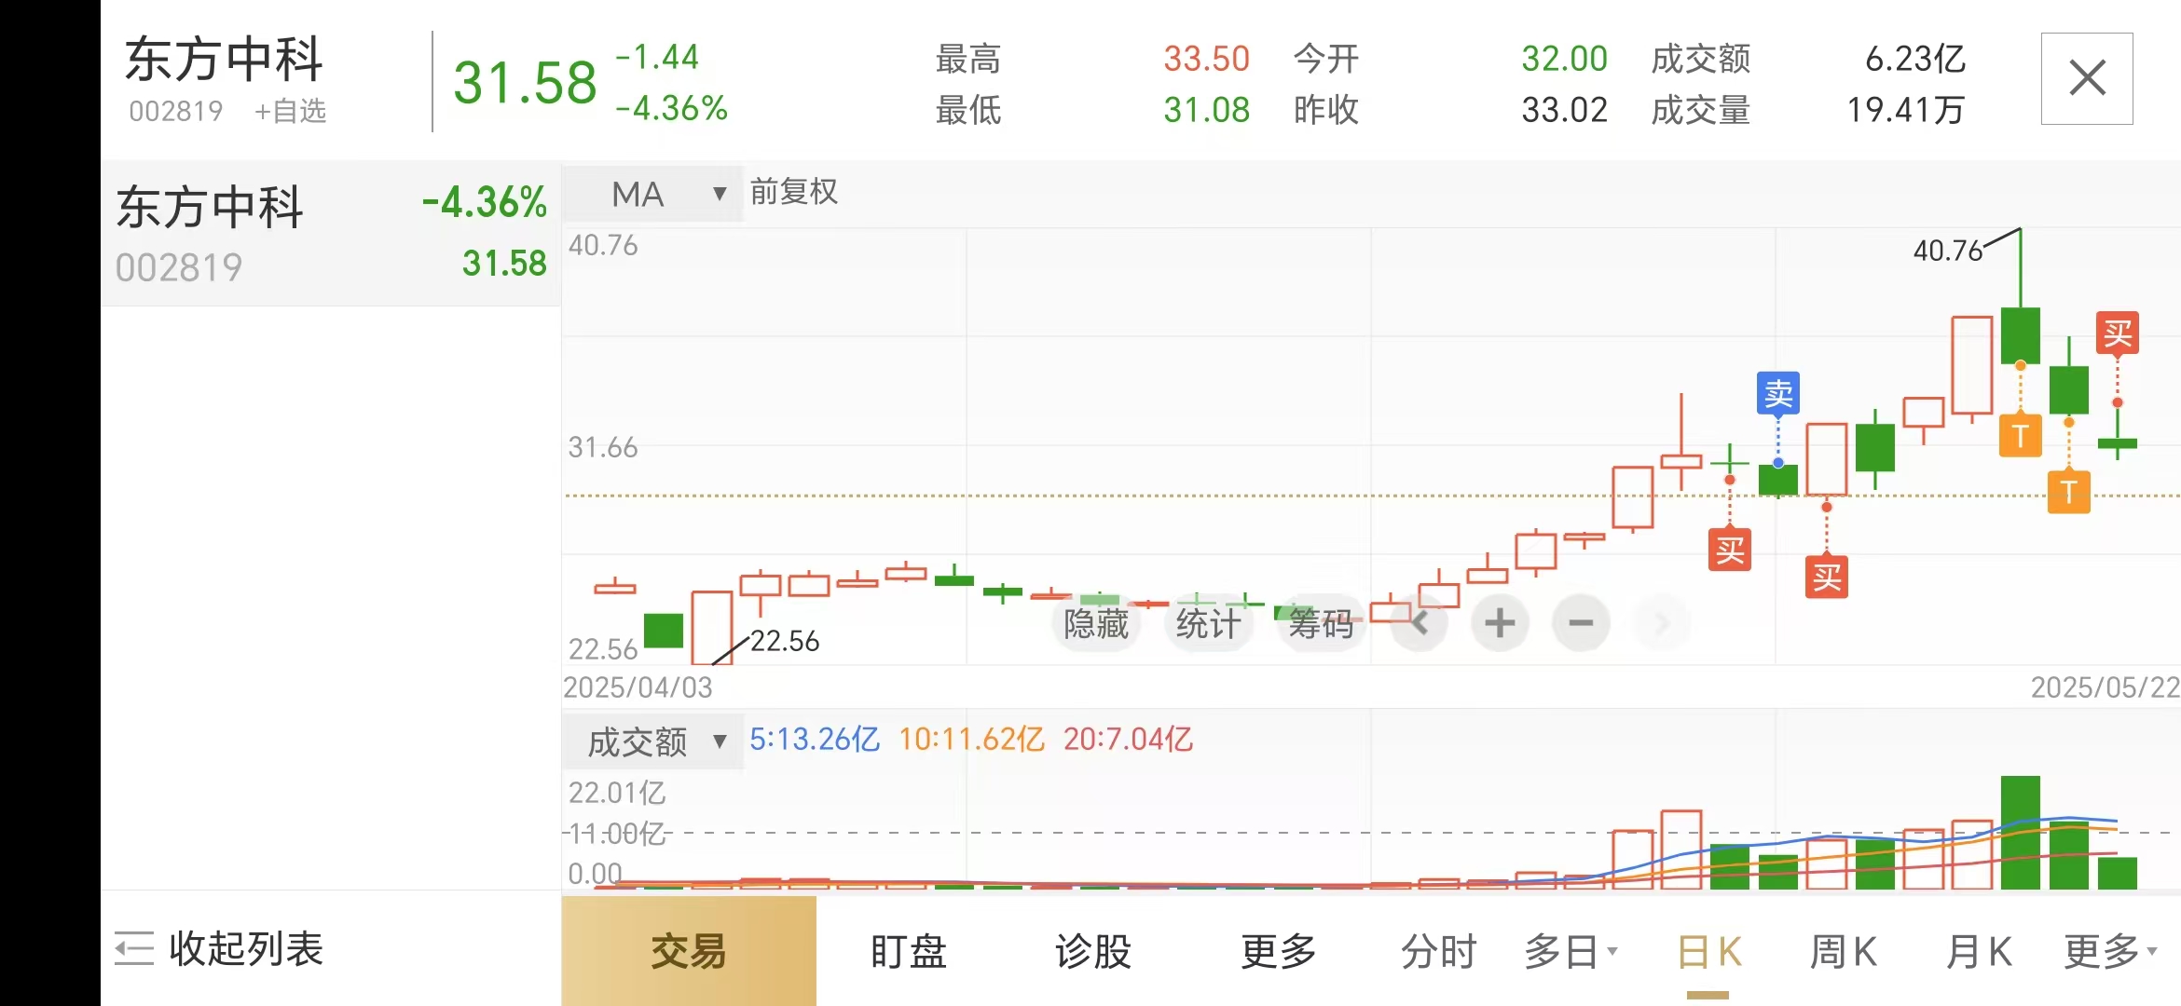Click the 5:13.26亿 moving average value
2181x1006 pixels.
click(x=815, y=740)
